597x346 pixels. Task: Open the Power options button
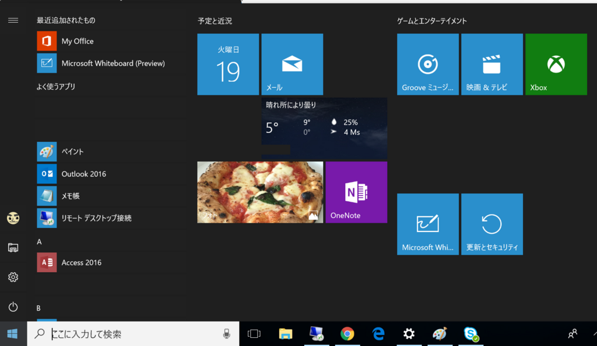13,307
